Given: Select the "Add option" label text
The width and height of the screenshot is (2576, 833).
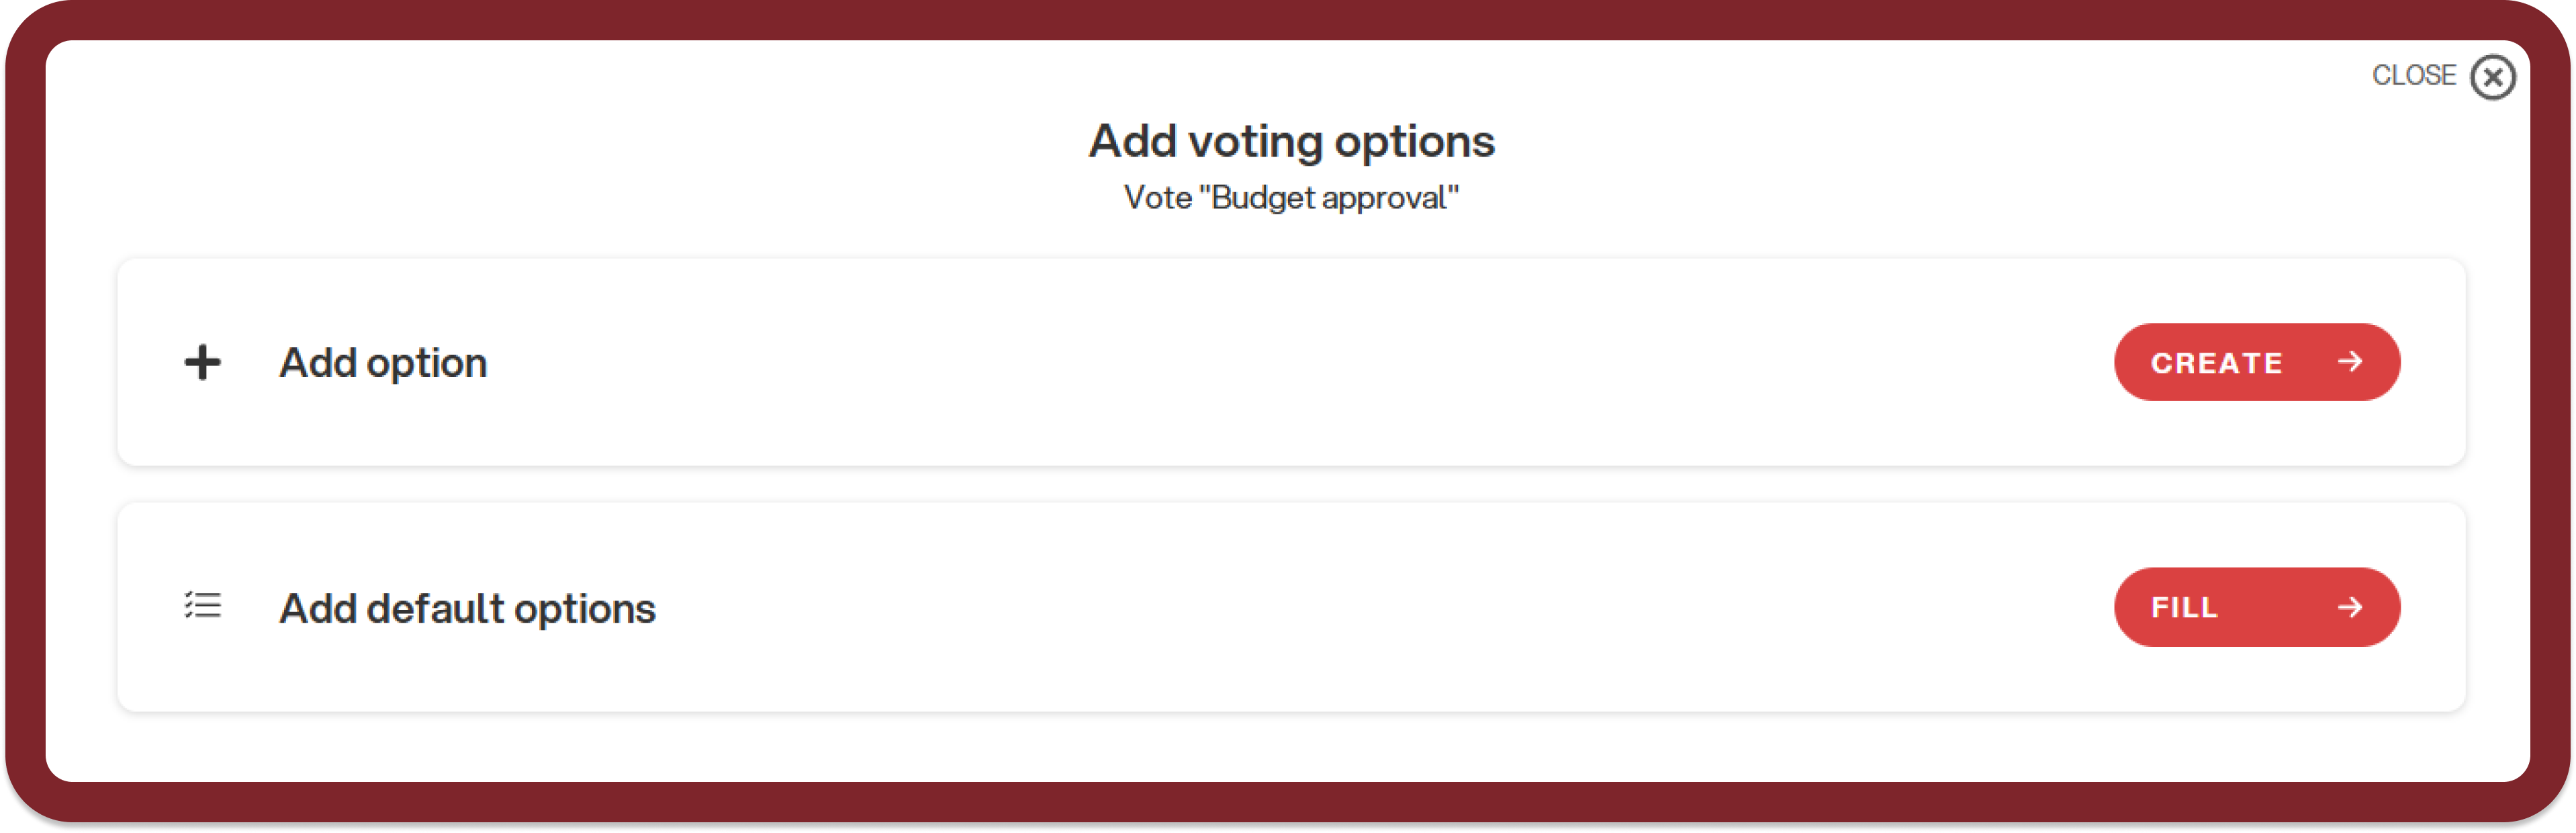Looking at the screenshot, I should pos(383,362).
